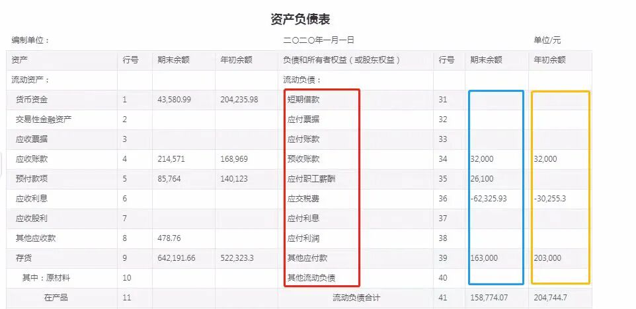
Task: Select the 214,571 cell
Action: coord(171,159)
